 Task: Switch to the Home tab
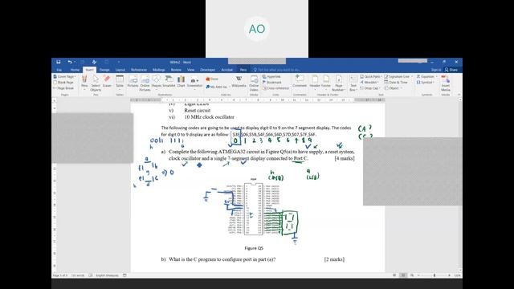75,70
